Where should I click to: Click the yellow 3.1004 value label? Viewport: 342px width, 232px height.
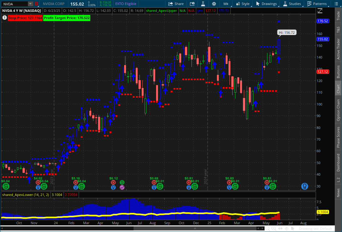tap(323, 212)
